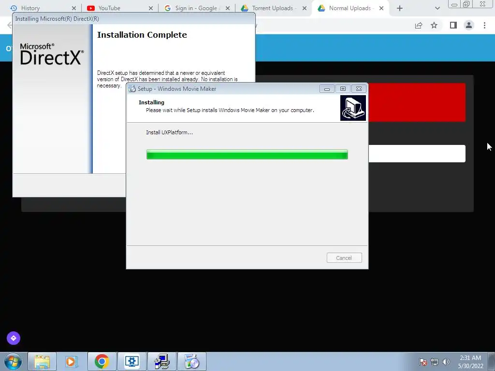
Task: Restore down the Chrome browser window
Action: (x=466, y=4)
